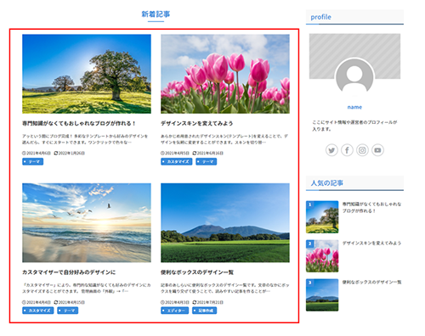Click the テーマ tag under the beach article
Viewport: 425px width, 336px height.
[x=68, y=311]
